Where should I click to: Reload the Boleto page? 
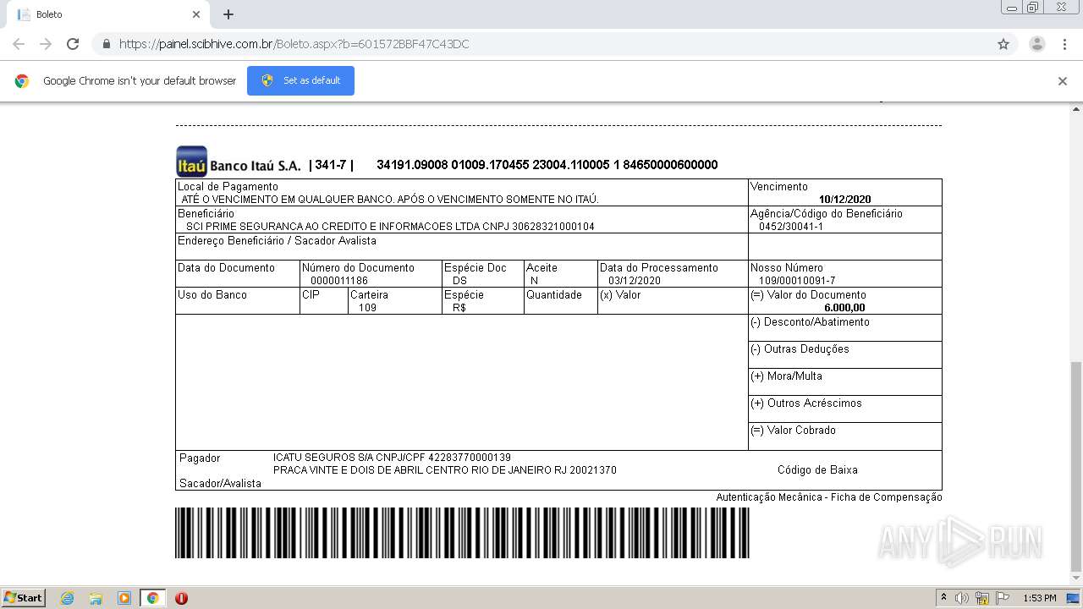coord(73,44)
